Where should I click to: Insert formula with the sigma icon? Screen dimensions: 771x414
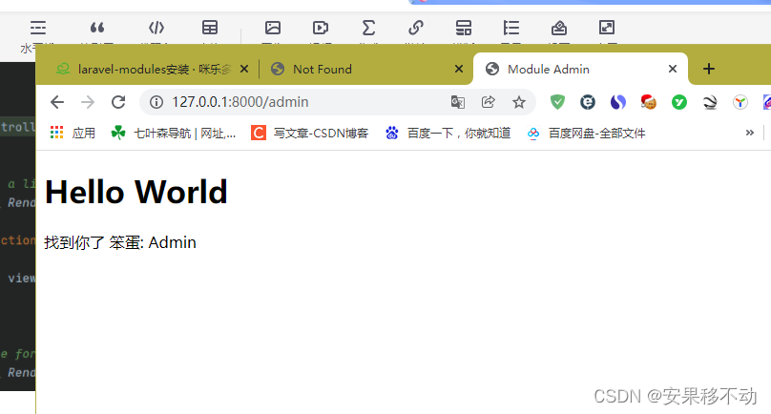click(368, 28)
